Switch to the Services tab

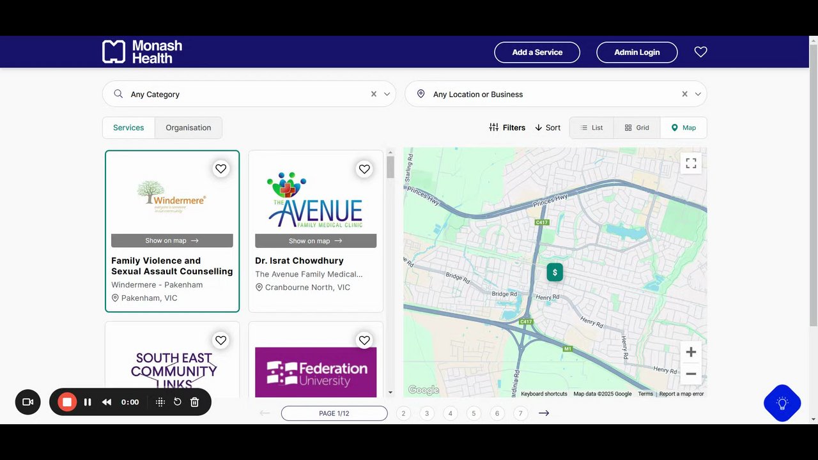tap(128, 128)
